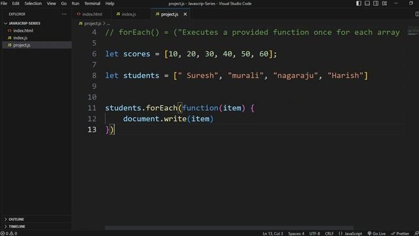Click line number 11 in gutter
Screen dimensions: 419x236
click(x=92, y=108)
